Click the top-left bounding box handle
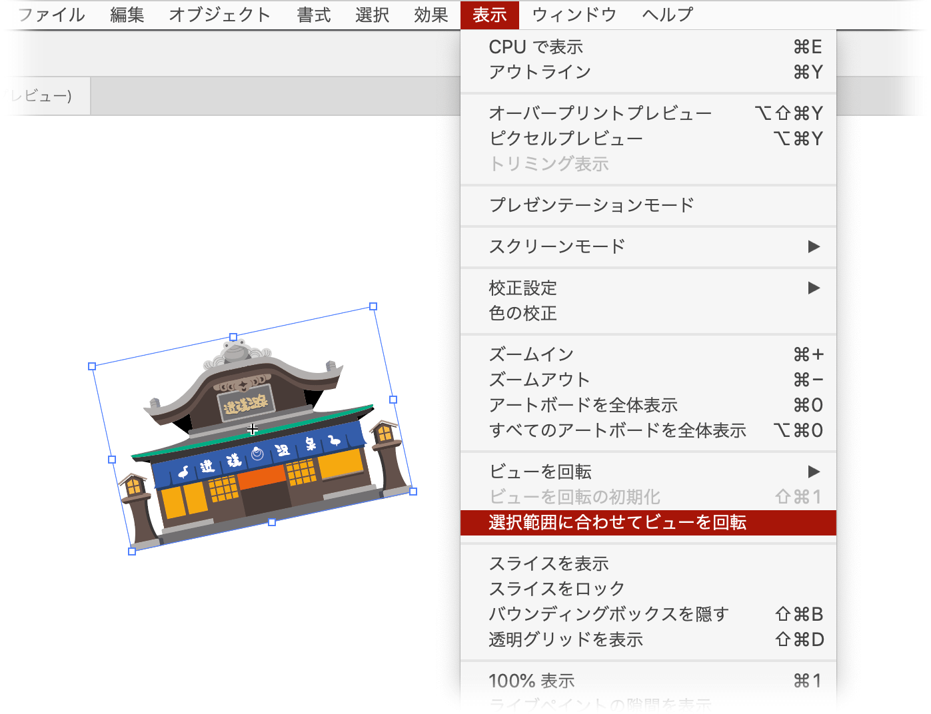Image resolution: width=931 pixels, height=714 pixels. click(x=92, y=366)
